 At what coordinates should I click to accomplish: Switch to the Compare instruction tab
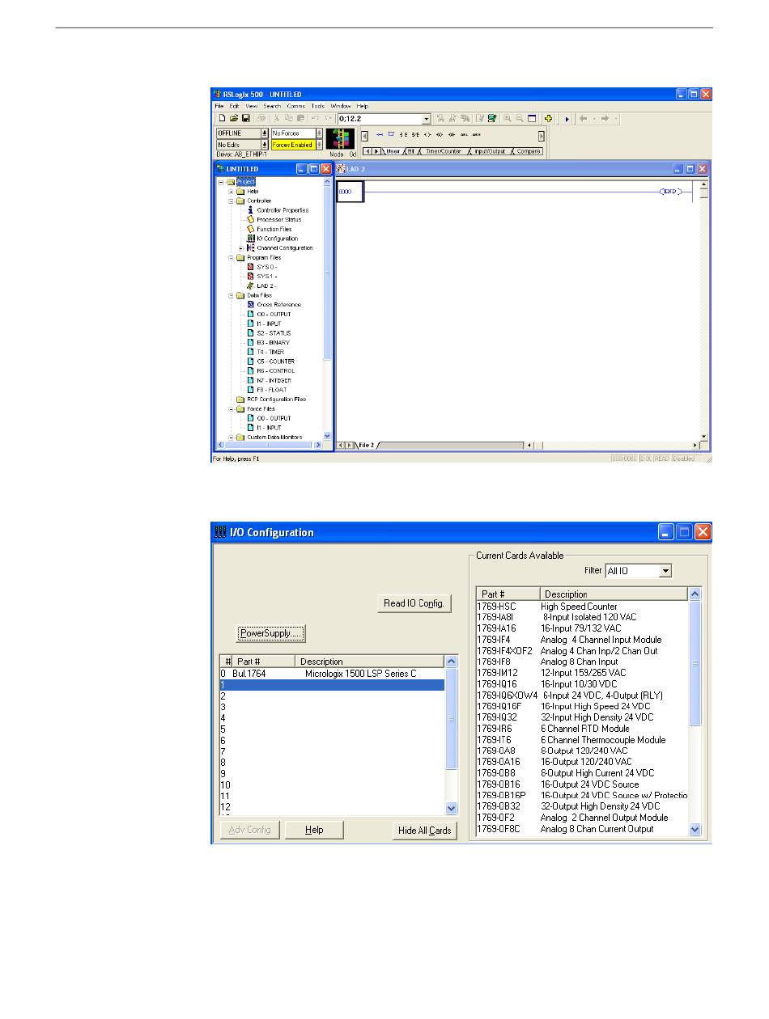point(529,151)
